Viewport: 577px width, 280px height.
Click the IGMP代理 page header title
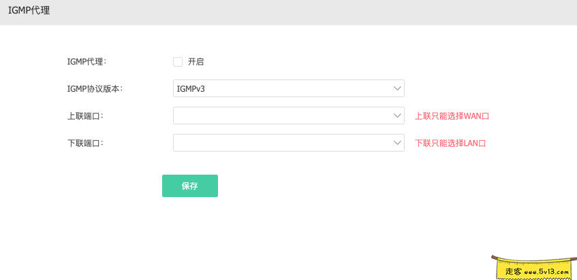tap(29, 11)
